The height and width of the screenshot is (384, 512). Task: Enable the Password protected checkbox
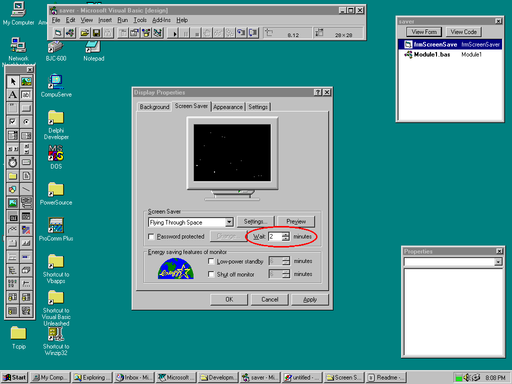coord(151,236)
